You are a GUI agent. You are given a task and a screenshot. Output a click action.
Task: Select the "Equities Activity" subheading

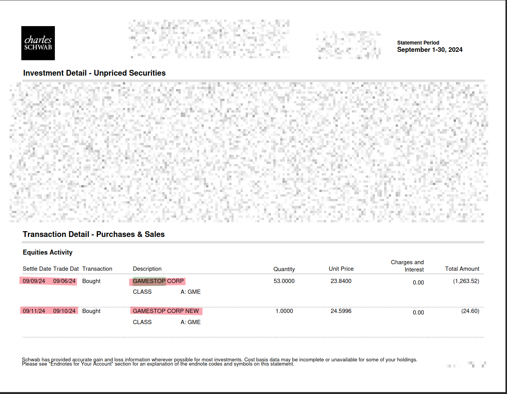click(48, 252)
